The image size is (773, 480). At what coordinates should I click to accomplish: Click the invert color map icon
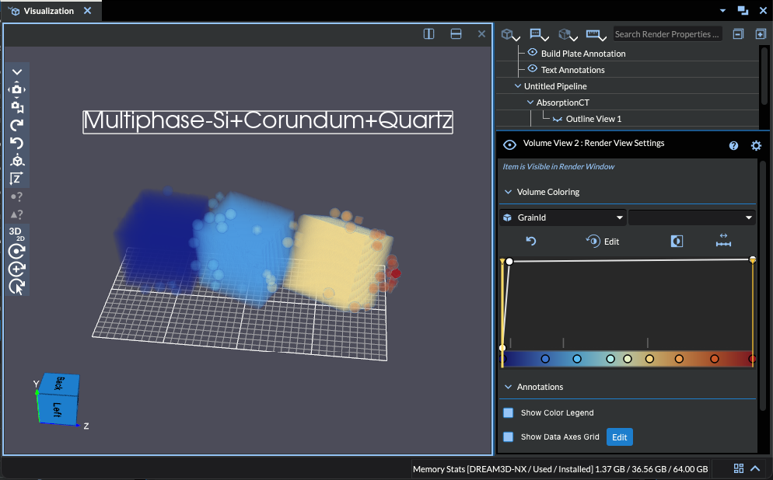(x=677, y=242)
